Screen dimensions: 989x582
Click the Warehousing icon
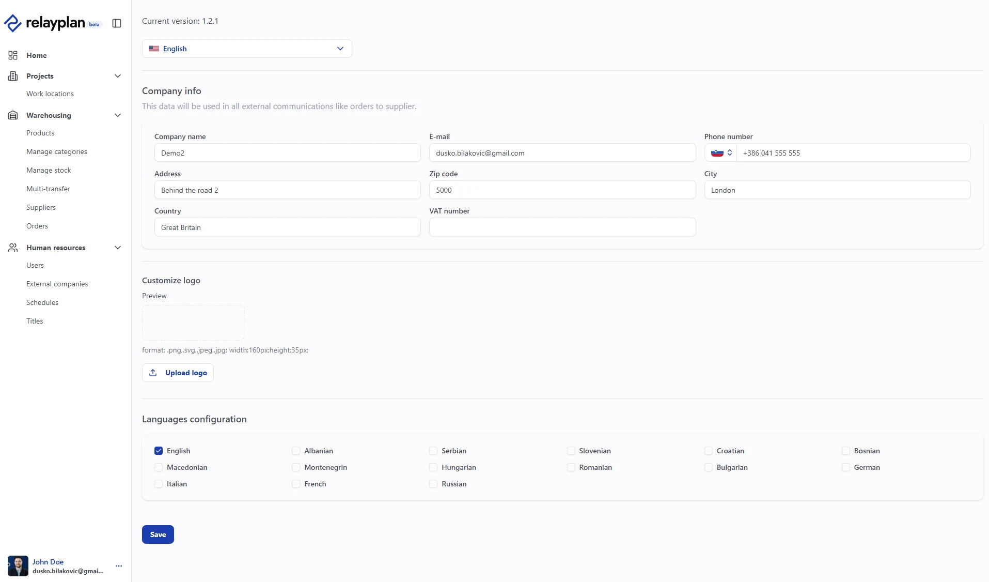tap(13, 115)
